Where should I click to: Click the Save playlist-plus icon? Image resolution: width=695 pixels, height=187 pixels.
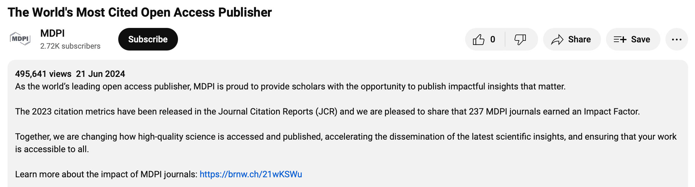pyautogui.click(x=620, y=40)
